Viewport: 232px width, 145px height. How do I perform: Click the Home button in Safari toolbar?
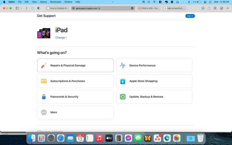tap(221, 8)
